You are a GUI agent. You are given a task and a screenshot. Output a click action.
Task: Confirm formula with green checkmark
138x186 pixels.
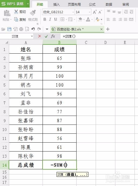tap(46, 36)
